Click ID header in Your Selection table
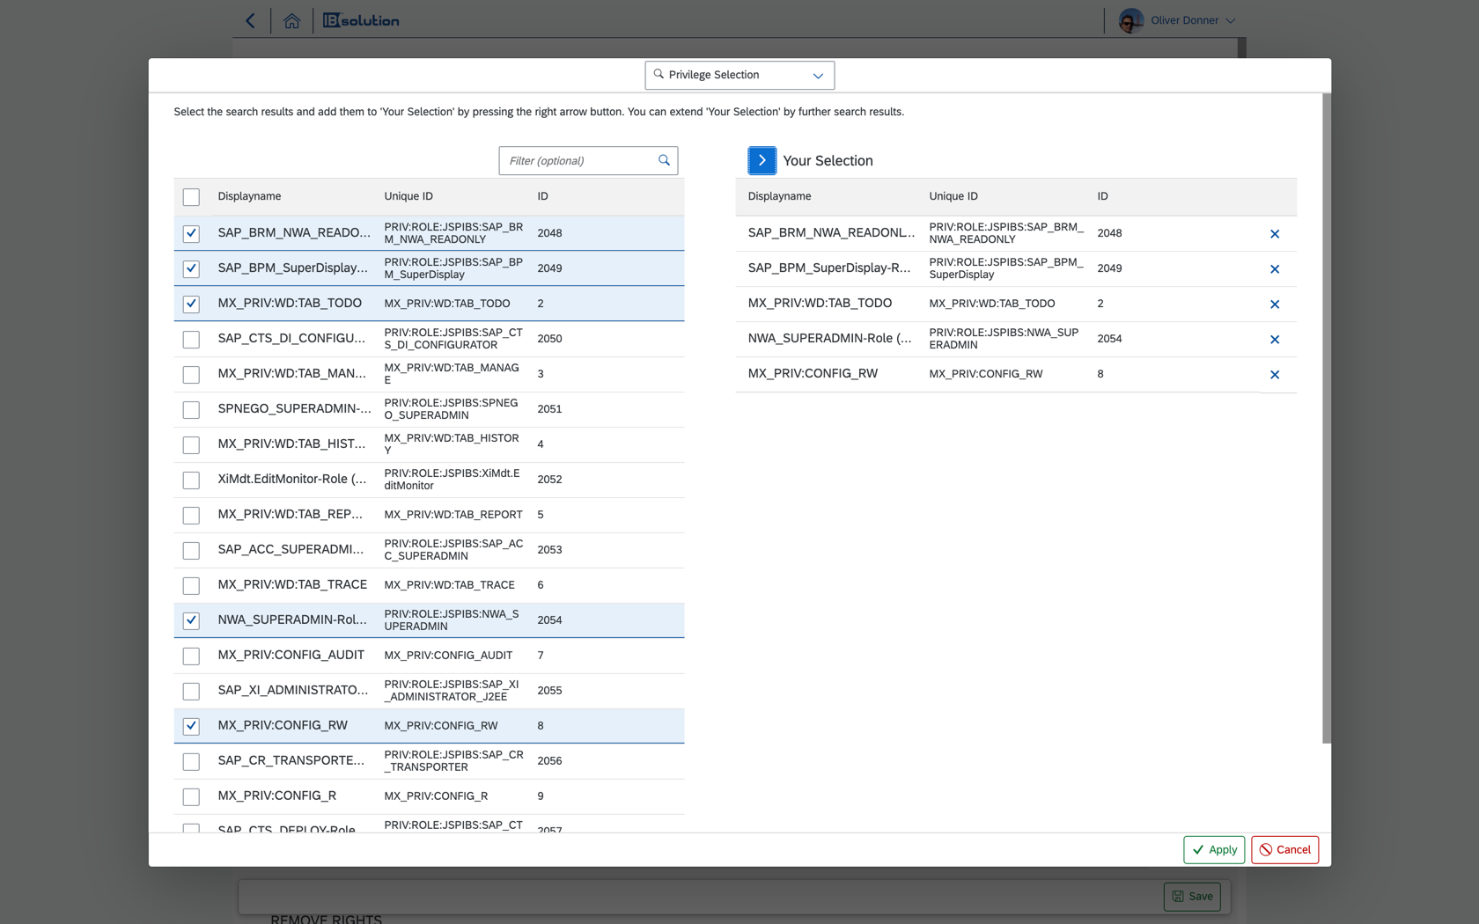 click(x=1102, y=196)
